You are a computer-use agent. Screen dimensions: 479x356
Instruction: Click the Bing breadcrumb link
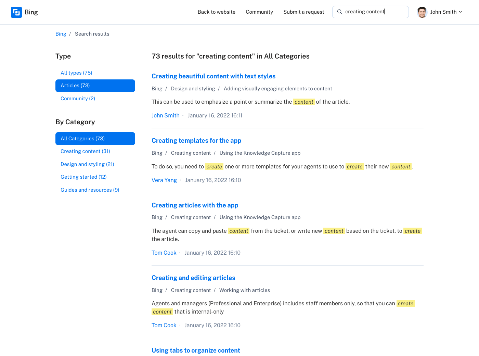pos(61,34)
